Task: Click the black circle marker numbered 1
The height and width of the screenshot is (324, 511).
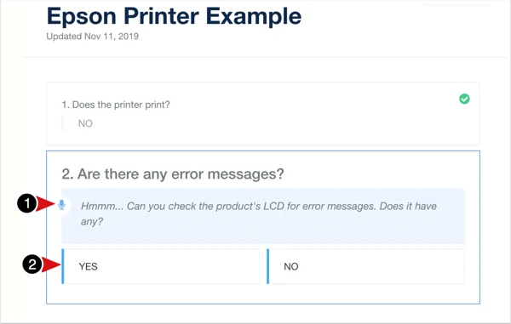Action: [x=27, y=203]
